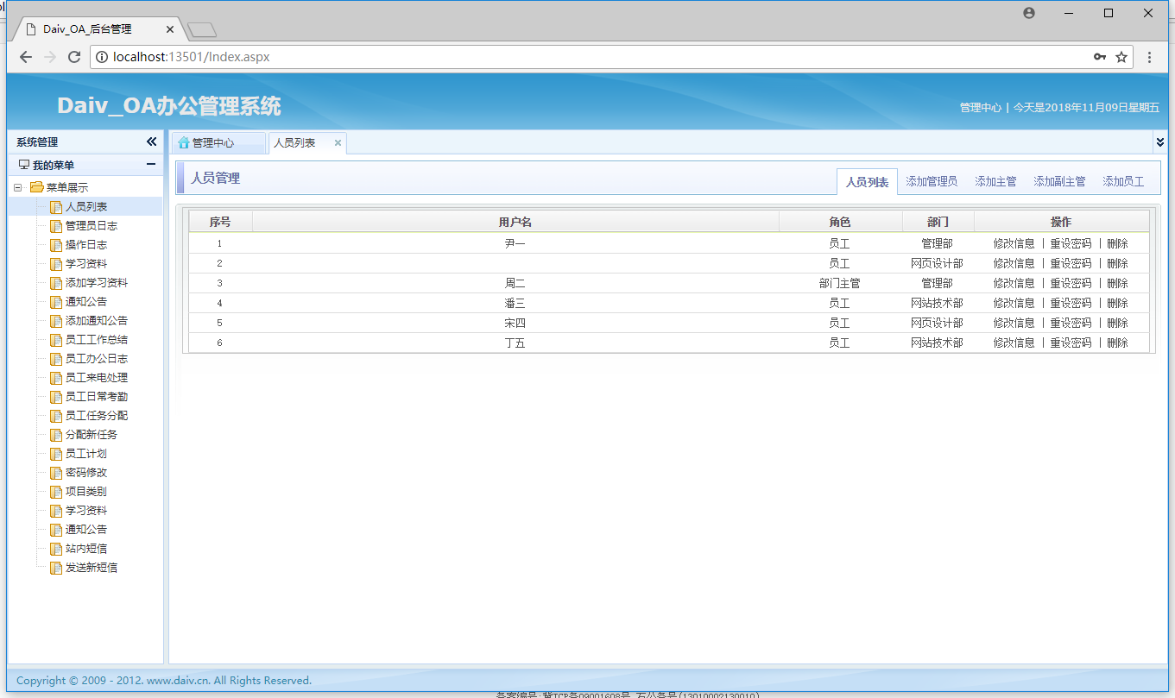1175x698 pixels.
Task: Click the 序号 column header
Action: pos(220,222)
